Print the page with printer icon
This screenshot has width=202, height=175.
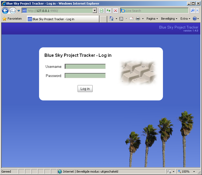click(138, 19)
